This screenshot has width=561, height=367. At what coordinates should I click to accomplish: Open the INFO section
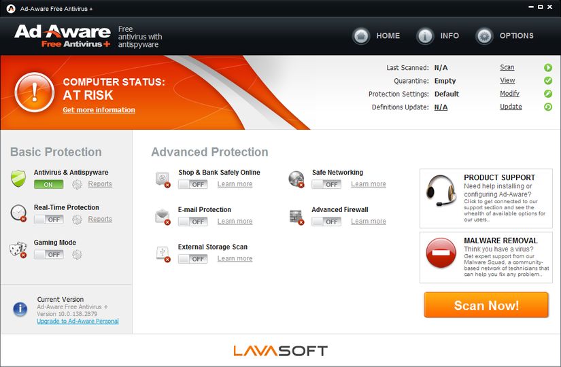[x=438, y=36]
